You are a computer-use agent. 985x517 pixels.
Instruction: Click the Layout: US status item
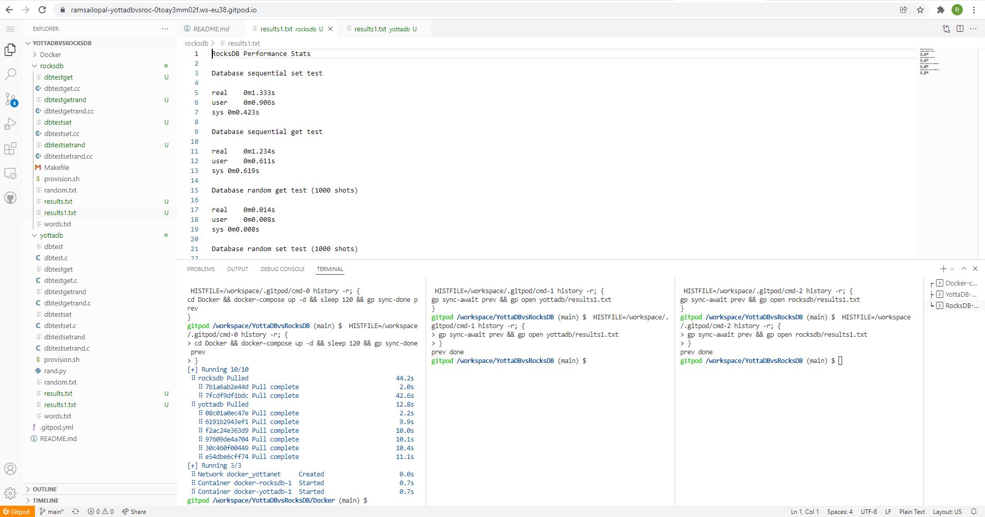click(947, 511)
